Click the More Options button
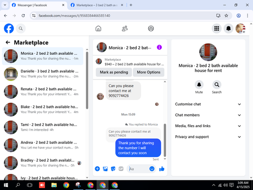 pyautogui.click(x=149, y=72)
